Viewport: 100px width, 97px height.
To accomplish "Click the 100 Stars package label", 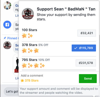I will [29, 30].
